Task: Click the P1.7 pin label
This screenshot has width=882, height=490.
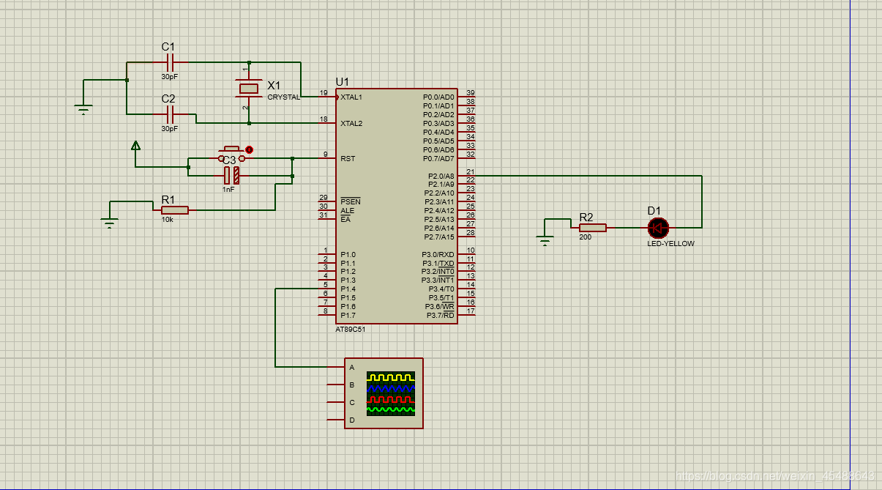Action: (x=348, y=316)
